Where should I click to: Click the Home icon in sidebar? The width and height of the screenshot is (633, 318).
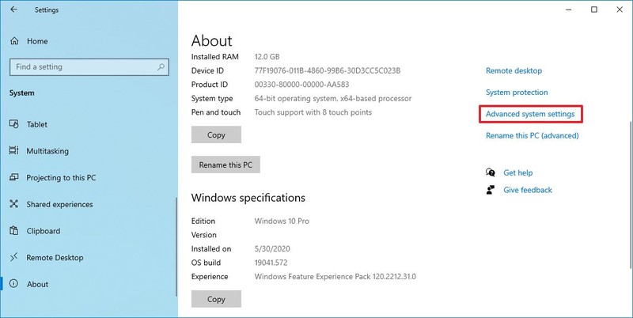point(14,41)
